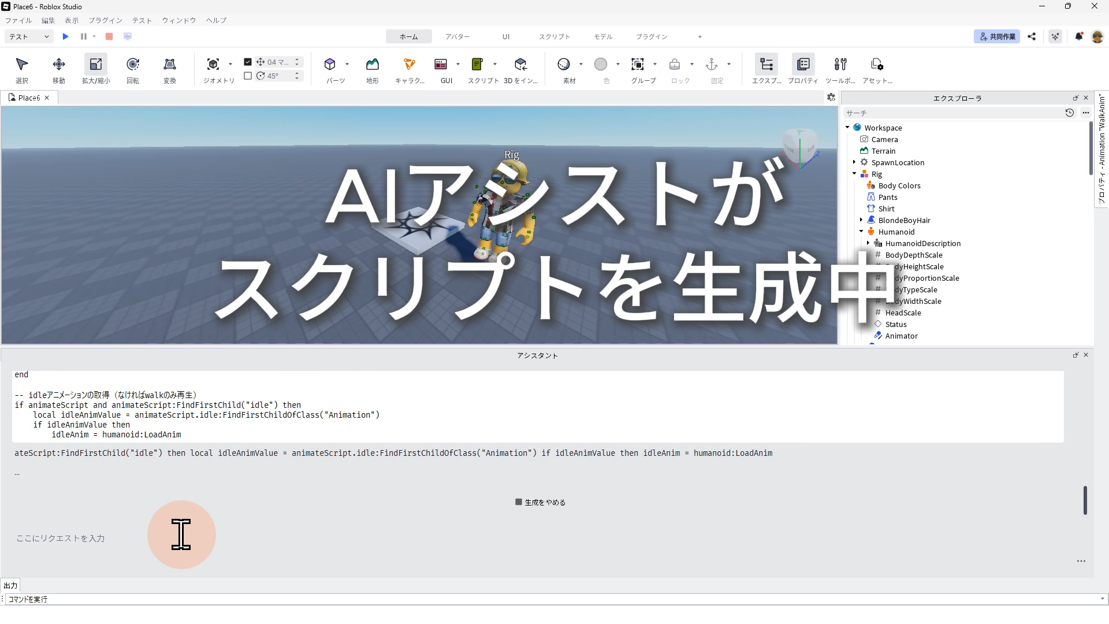This screenshot has height=624, width=1109.
Task: Click the gray color (色) swatch
Action: (x=601, y=65)
